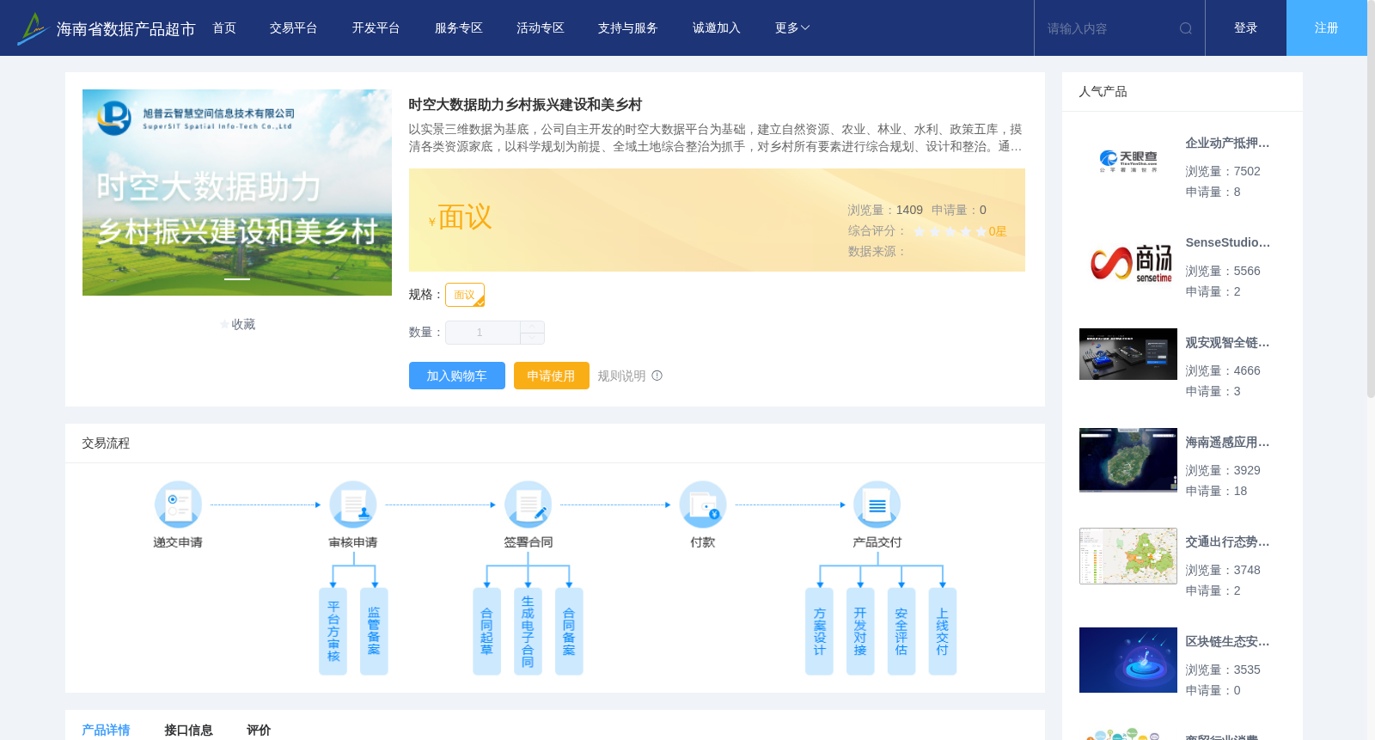
Task: Click the search magnifier icon
Action: click(x=1186, y=28)
